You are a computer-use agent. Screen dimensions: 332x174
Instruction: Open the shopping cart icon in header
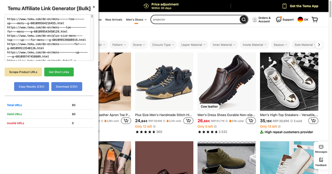pyautogui.click(x=314, y=20)
